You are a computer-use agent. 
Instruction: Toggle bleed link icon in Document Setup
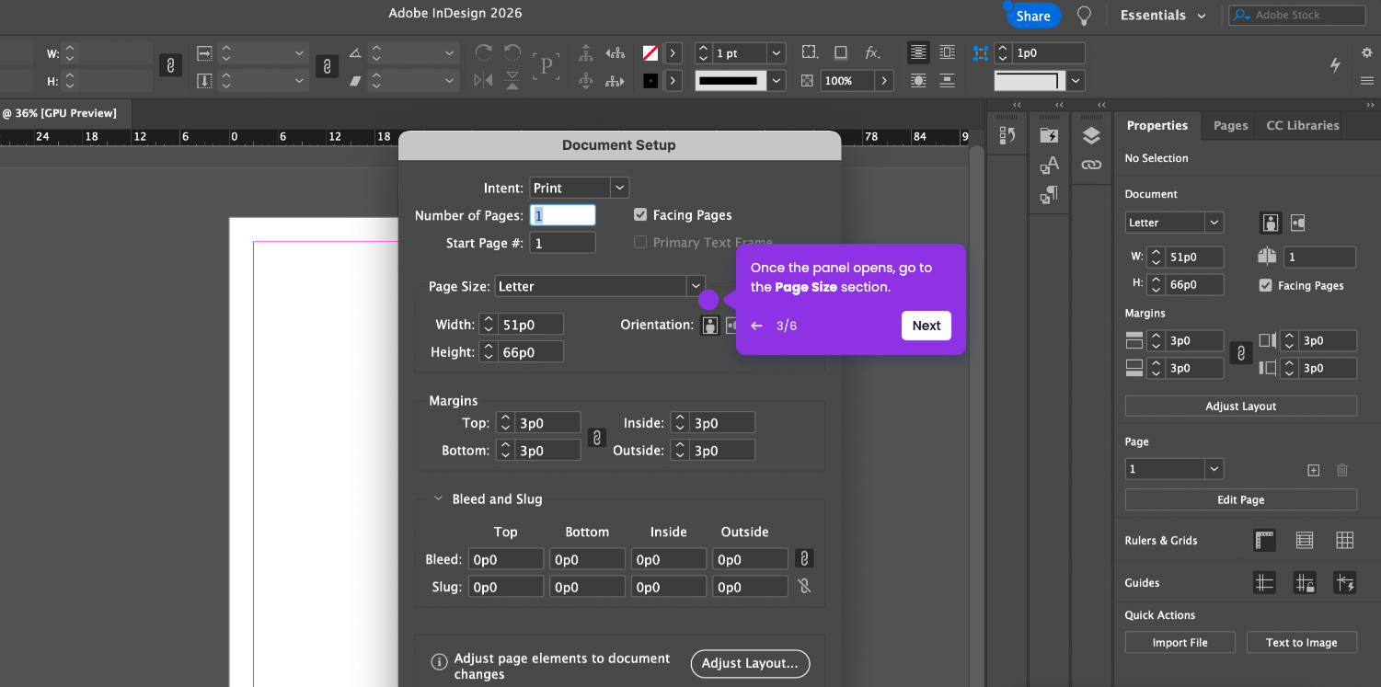coord(804,558)
